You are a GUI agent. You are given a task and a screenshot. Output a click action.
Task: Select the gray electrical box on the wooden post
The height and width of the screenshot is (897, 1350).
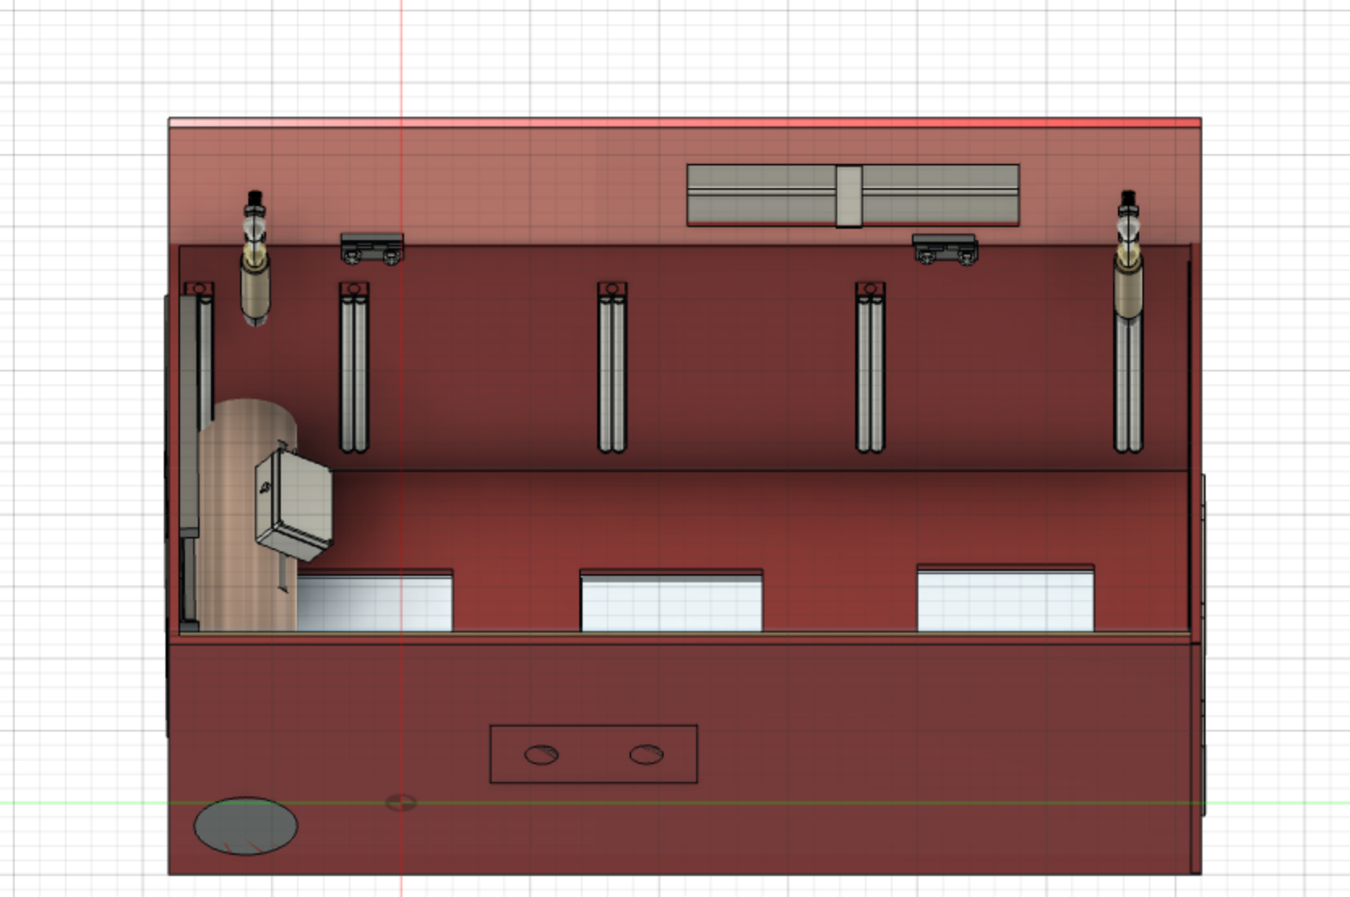[293, 503]
